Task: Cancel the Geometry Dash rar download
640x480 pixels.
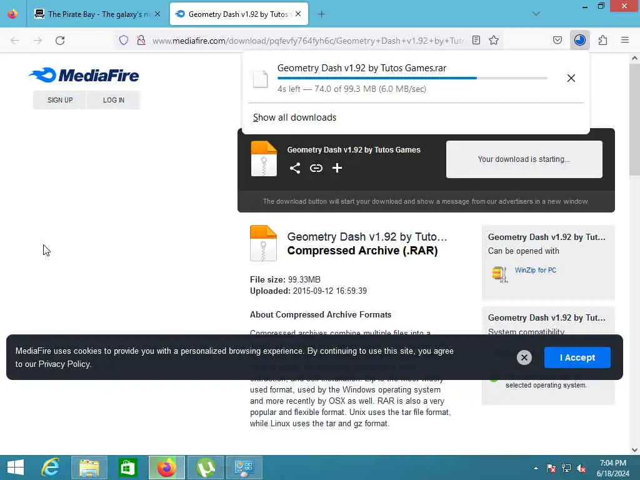Action: (571, 78)
